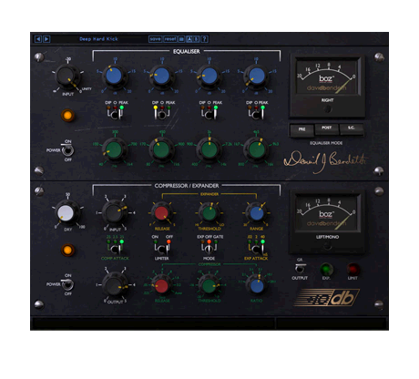Select the S.C. equaliser mode
This screenshot has height=379, width=419.
coord(352,128)
